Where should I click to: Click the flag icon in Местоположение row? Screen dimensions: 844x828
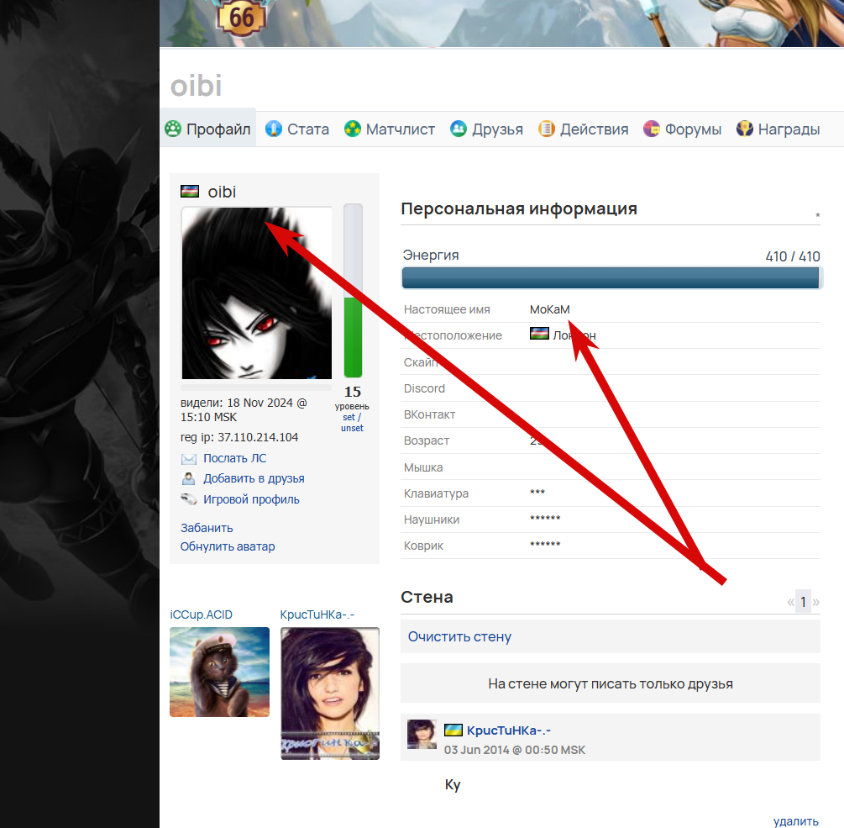[539, 334]
